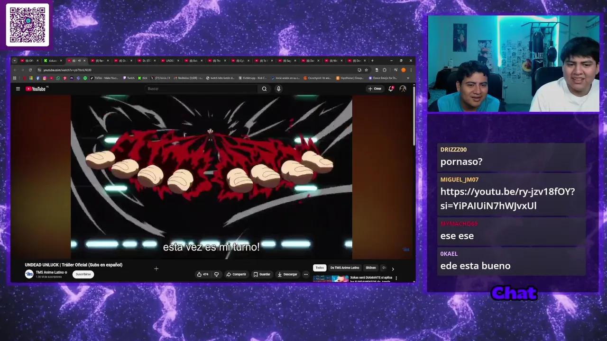The height and width of the screenshot is (341, 607).
Task: Start voice search with the microphone icon
Action: (x=278, y=89)
